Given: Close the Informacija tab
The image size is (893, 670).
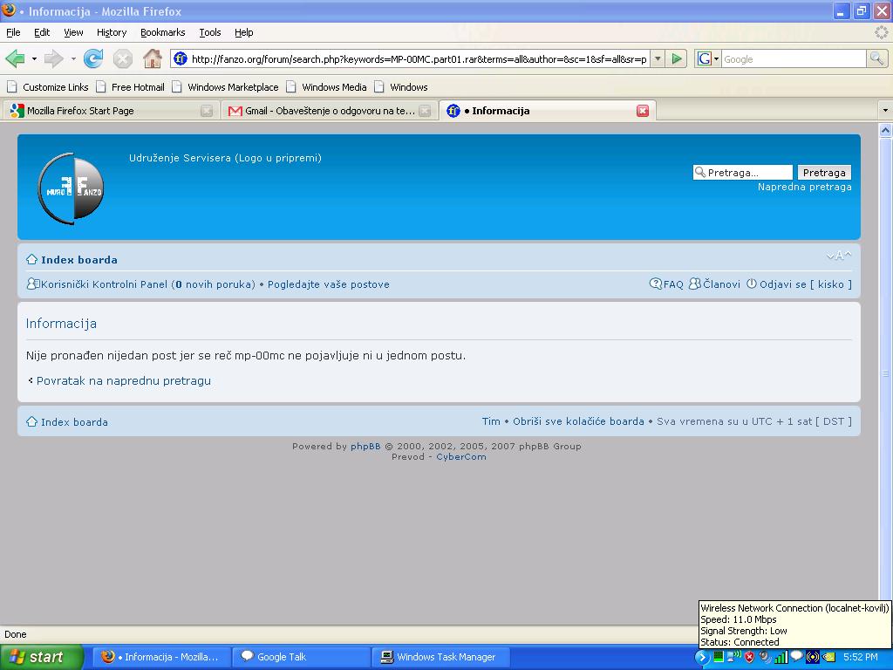Looking at the screenshot, I should [643, 111].
